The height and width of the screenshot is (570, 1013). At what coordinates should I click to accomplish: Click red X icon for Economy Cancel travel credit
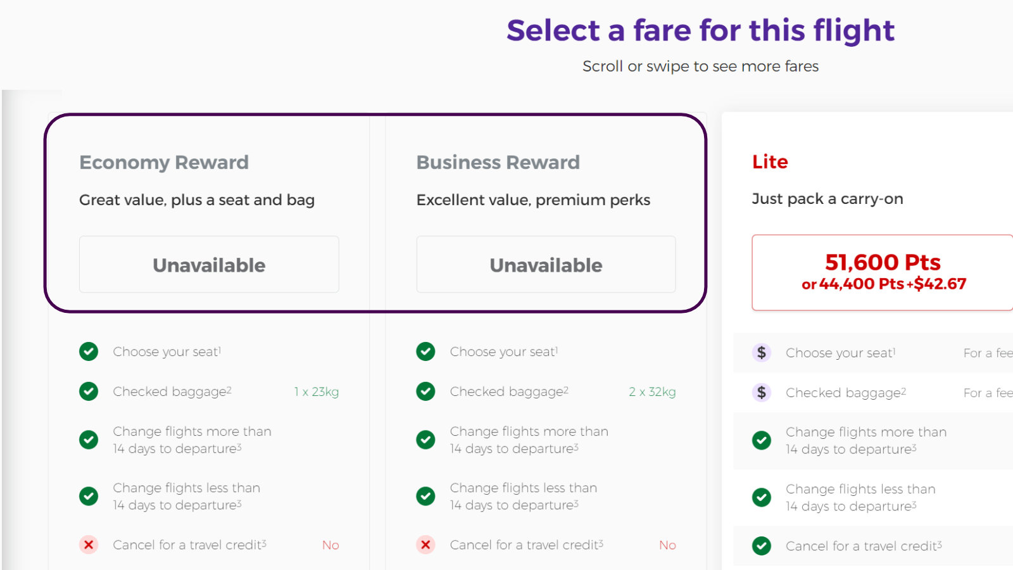[x=89, y=545]
